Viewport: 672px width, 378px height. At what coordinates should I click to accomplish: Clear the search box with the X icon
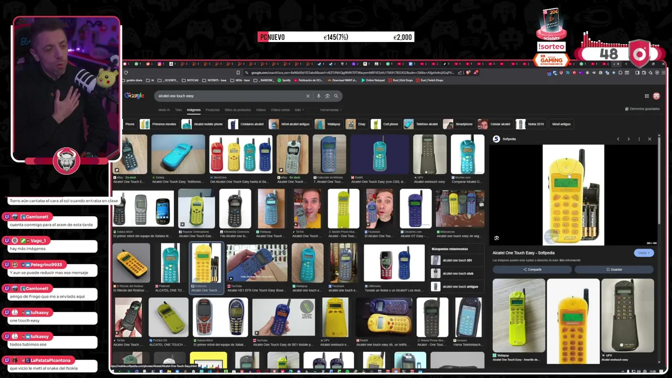pyautogui.click(x=308, y=96)
